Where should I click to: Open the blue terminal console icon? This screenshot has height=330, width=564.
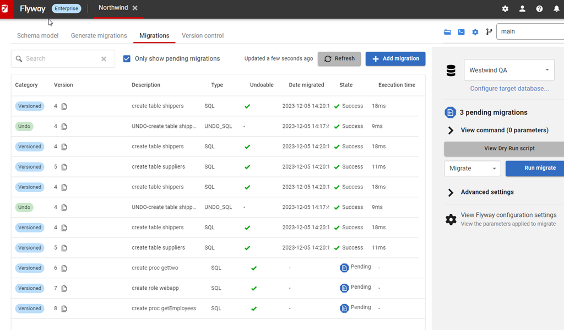pyautogui.click(x=461, y=32)
